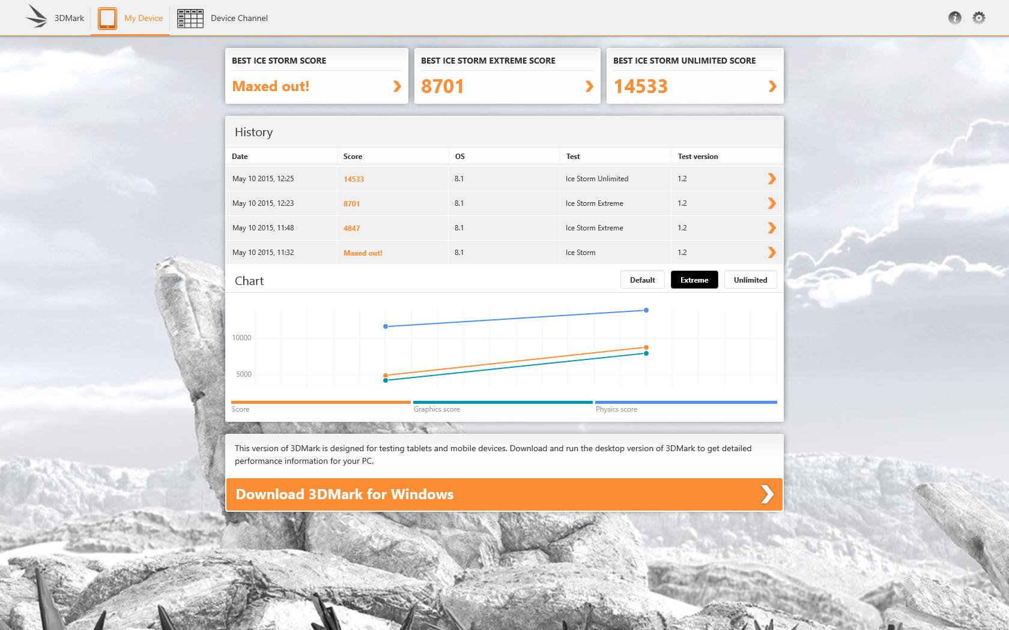Viewport: 1009px width, 630px height.
Task: Click the 3DMark logo icon
Action: tap(37, 17)
